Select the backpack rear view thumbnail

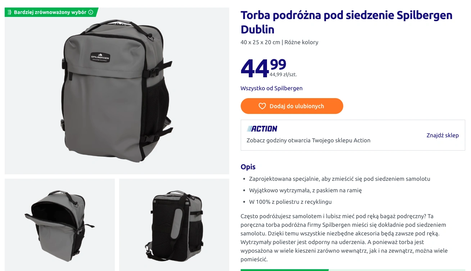click(x=174, y=225)
